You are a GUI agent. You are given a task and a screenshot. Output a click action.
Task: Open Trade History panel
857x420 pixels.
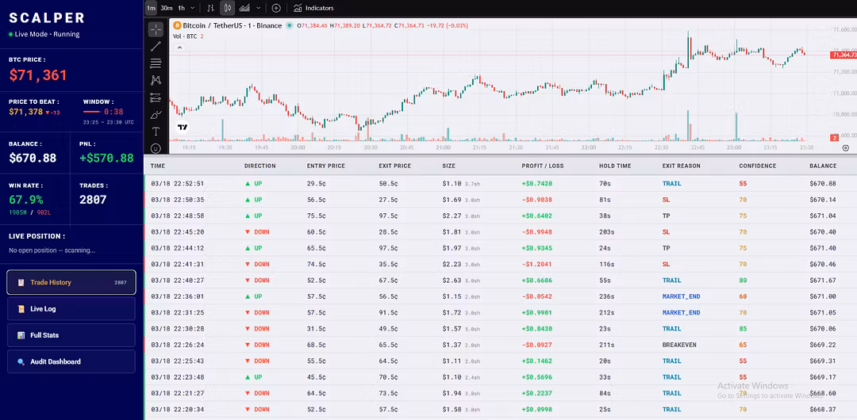71,282
